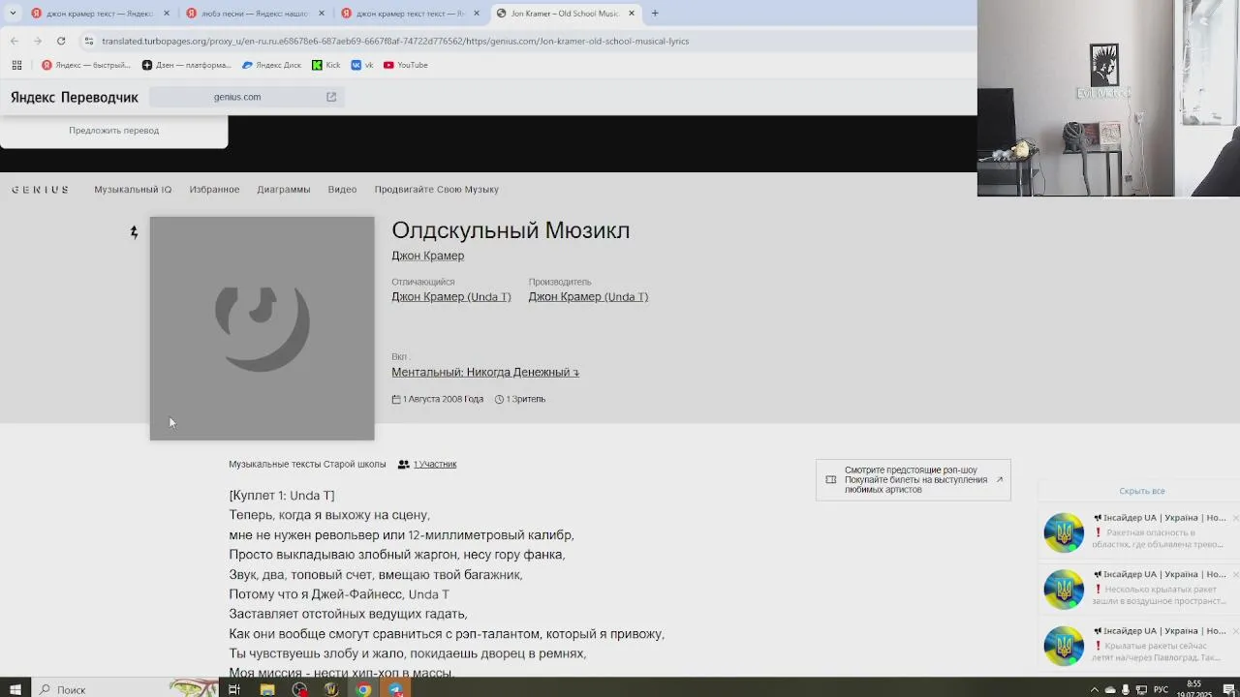Open producer 'Джон Крамер (Unda T)' link
The height and width of the screenshot is (697, 1240).
[x=588, y=297]
